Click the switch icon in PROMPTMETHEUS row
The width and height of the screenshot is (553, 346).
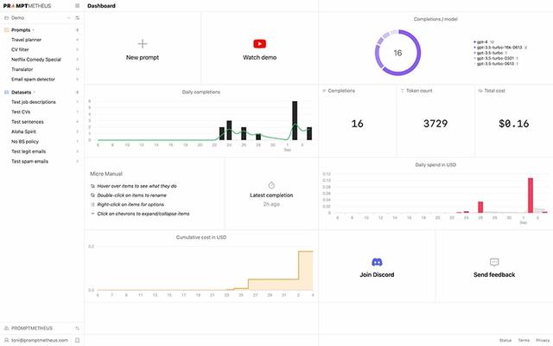click(77, 329)
